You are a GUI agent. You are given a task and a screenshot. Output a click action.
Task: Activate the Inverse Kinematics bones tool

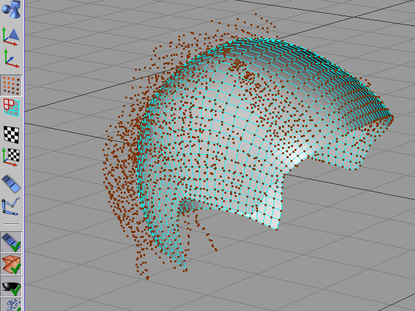(x=11, y=206)
